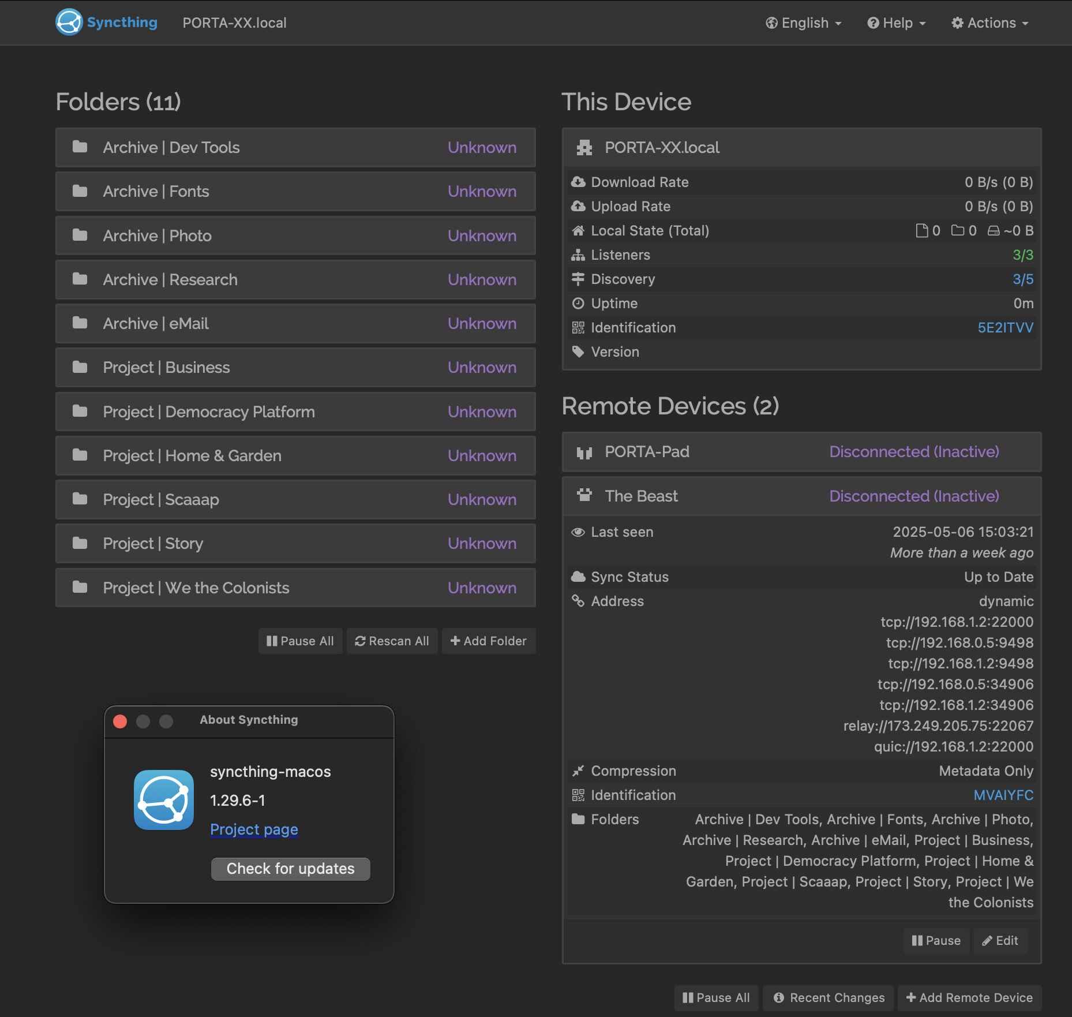Rescan all folders

[392, 641]
